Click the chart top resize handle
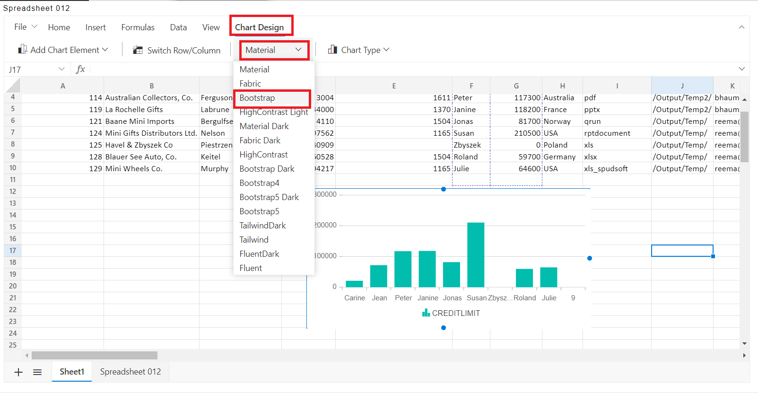Screen dimensions: 758x393 (444, 189)
